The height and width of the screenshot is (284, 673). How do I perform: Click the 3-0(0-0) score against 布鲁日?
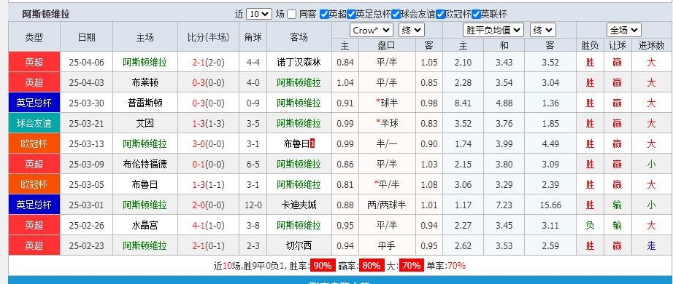[209, 144]
